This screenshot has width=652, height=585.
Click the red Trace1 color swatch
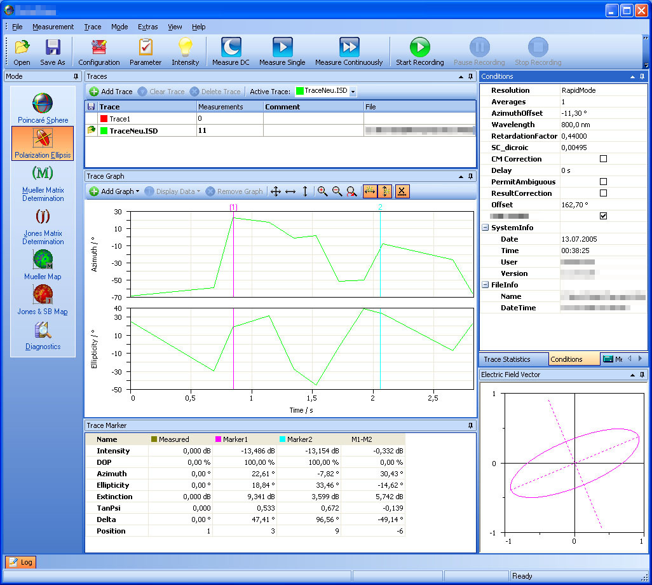(104, 119)
